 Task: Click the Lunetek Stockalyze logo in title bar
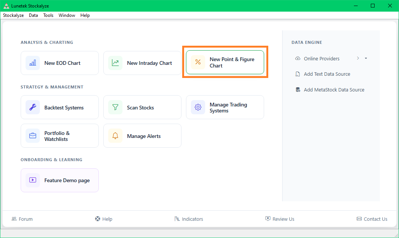click(x=6, y=6)
